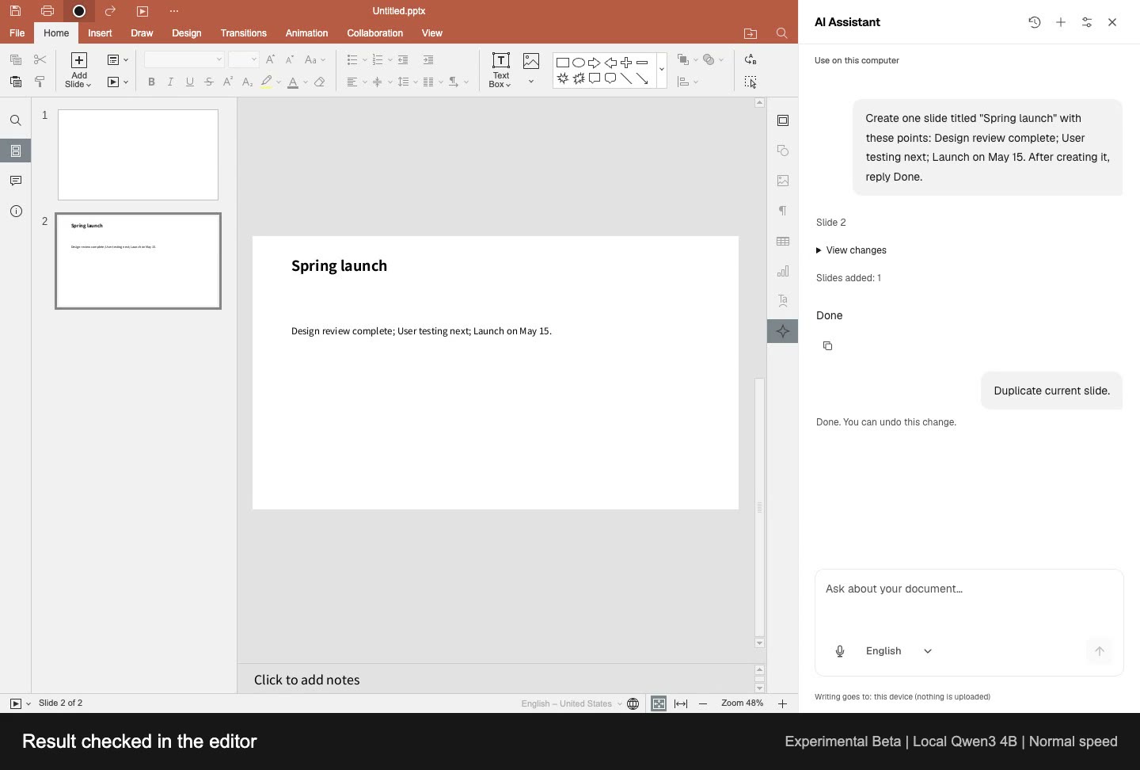Image resolution: width=1140 pixels, height=770 pixels.
Task: Open the chart settings in the right sidebar
Action: [x=783, y=271]
